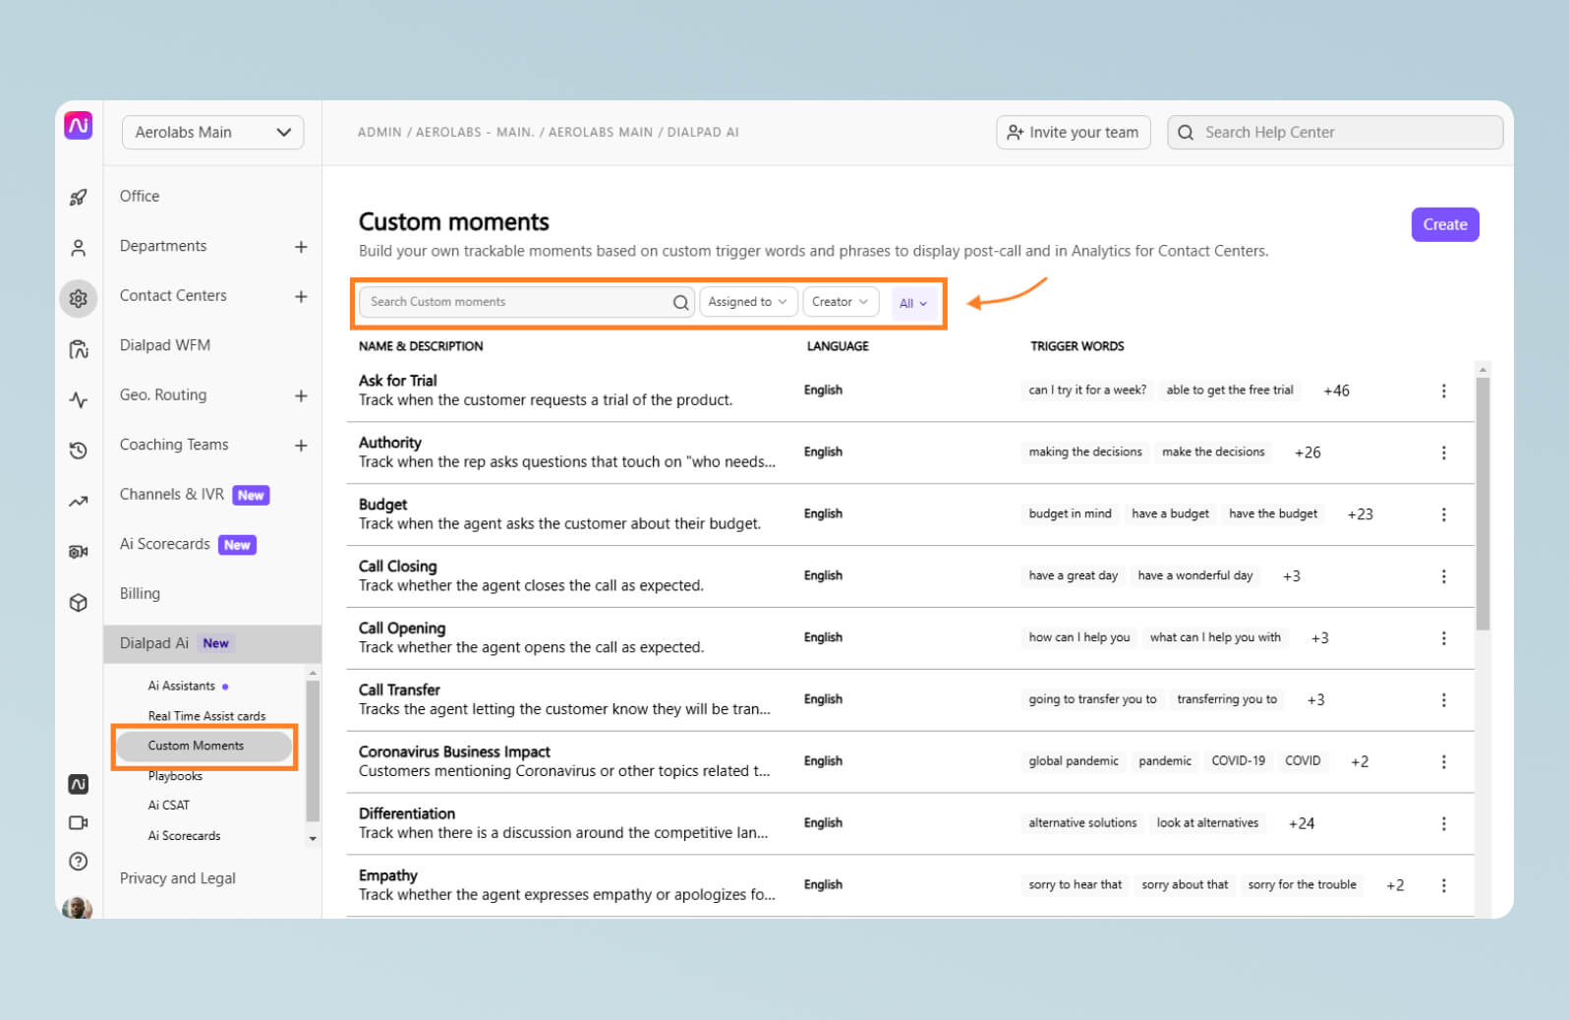Open Dialpad WFM menu item
The height and width of the screenshot is (1020, 1569).
click(x=165, y=345)
